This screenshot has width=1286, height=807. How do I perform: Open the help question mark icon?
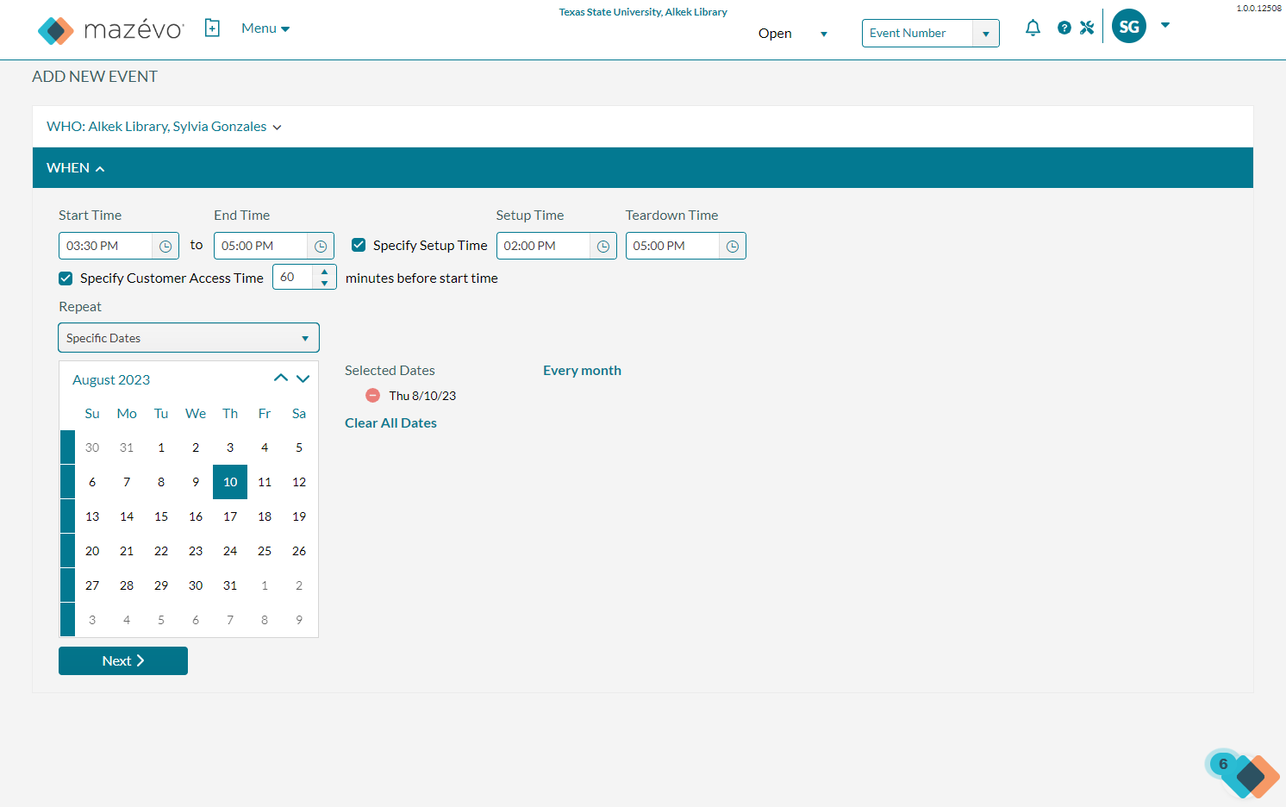tap(1064, 28)
